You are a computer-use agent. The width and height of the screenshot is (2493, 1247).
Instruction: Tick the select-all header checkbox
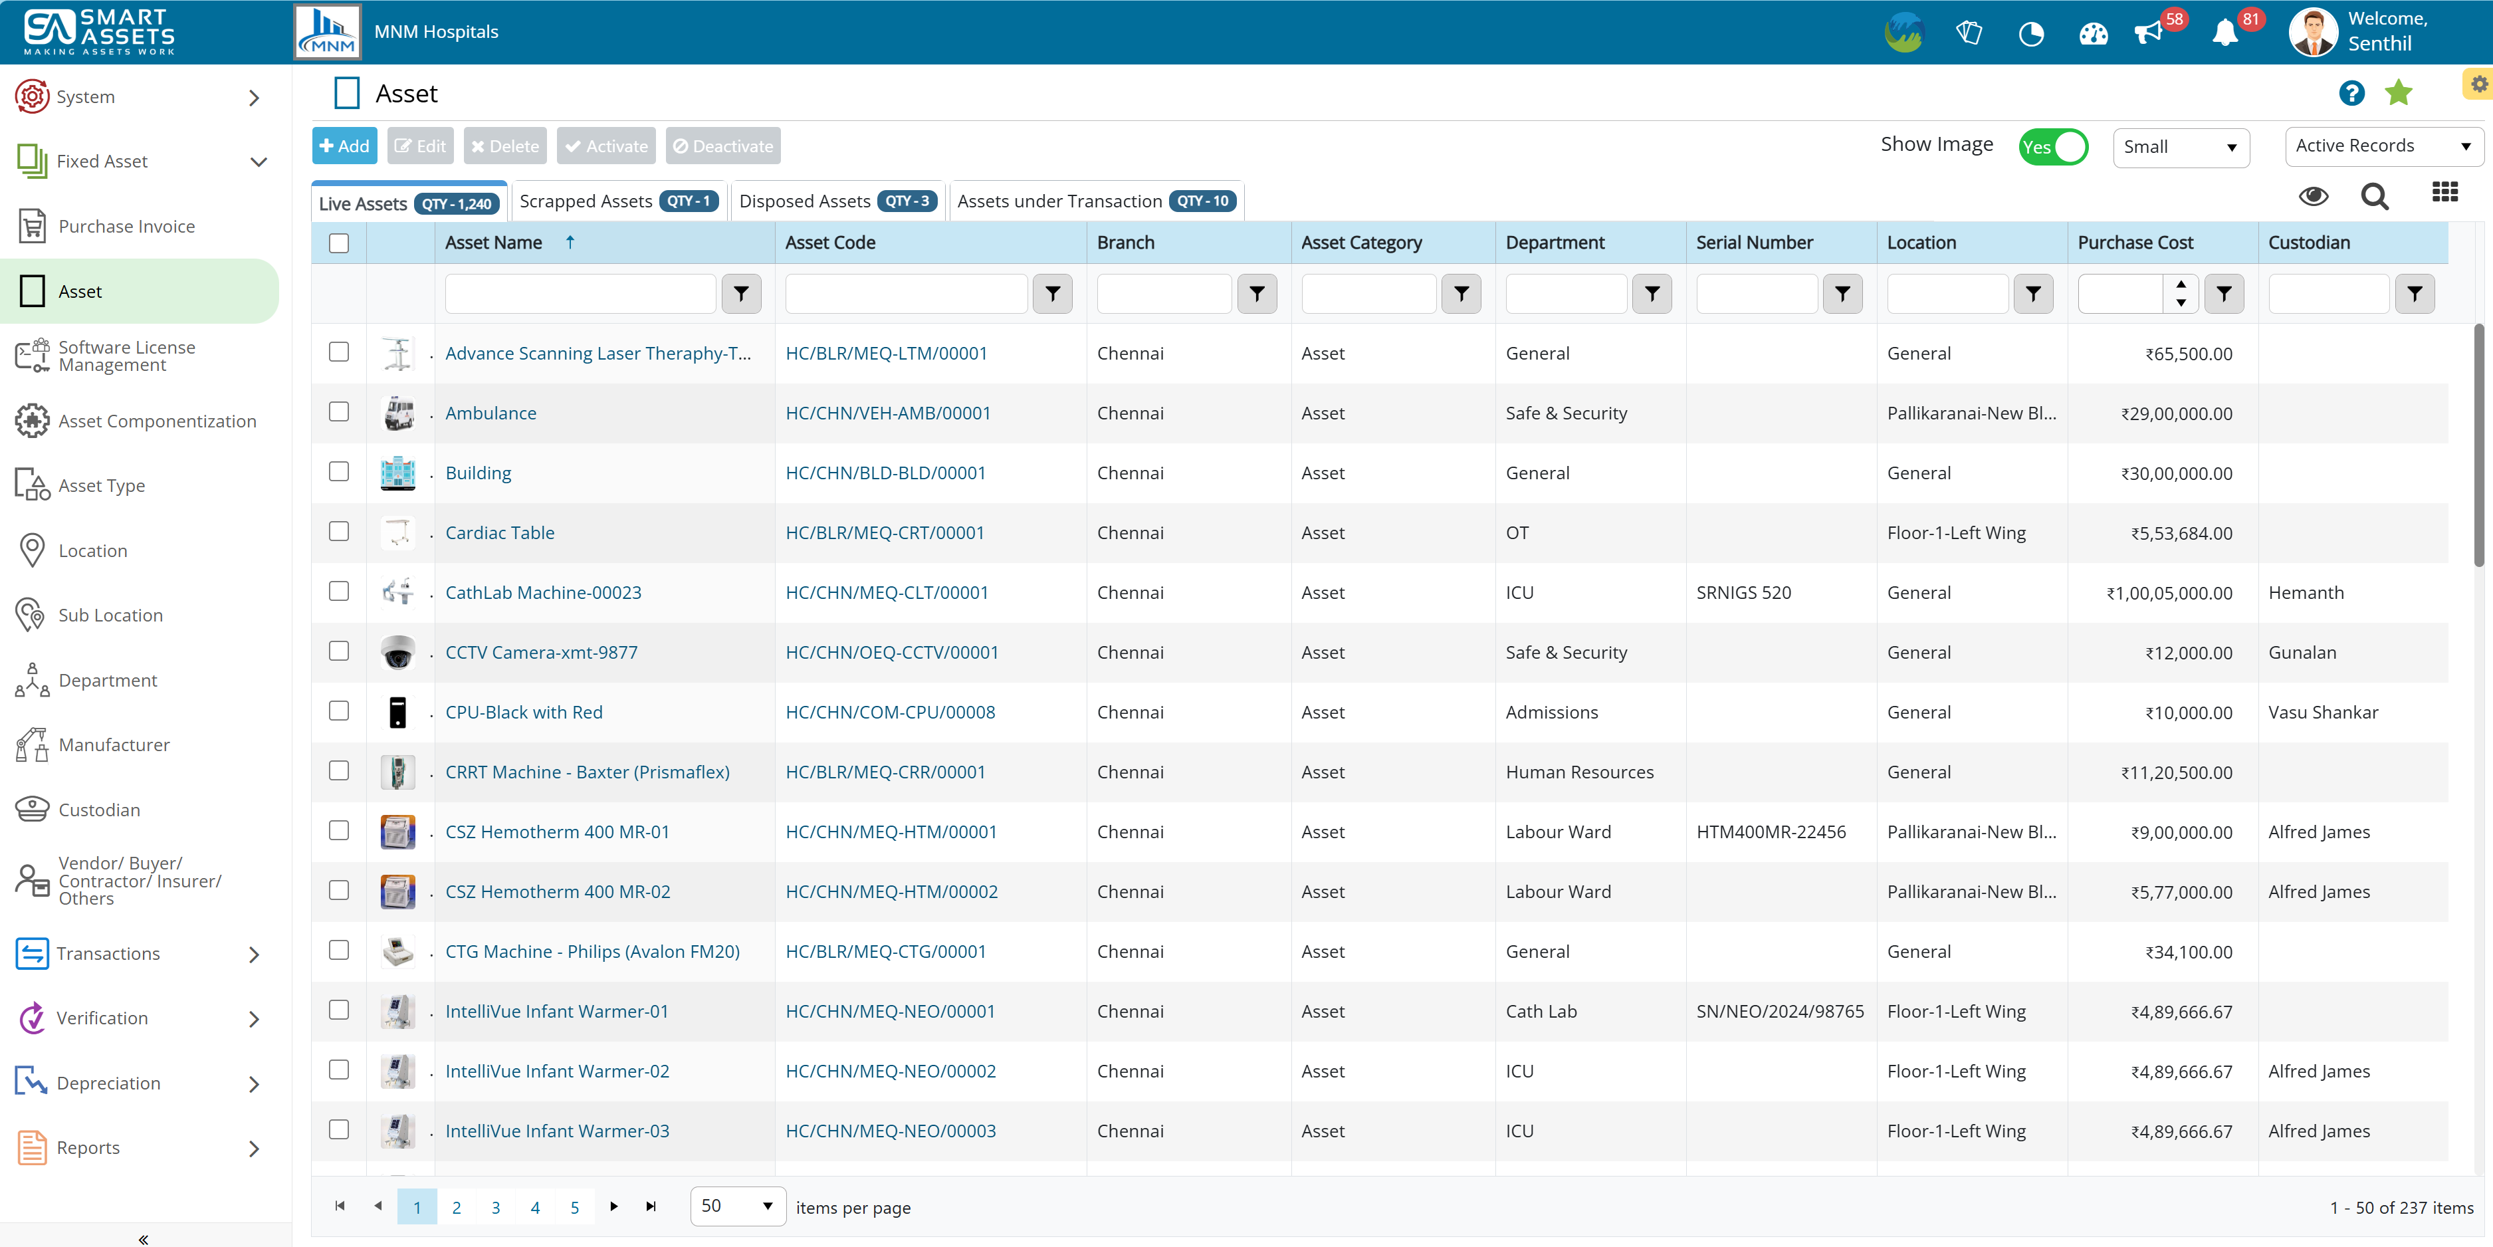pos(339,243)
